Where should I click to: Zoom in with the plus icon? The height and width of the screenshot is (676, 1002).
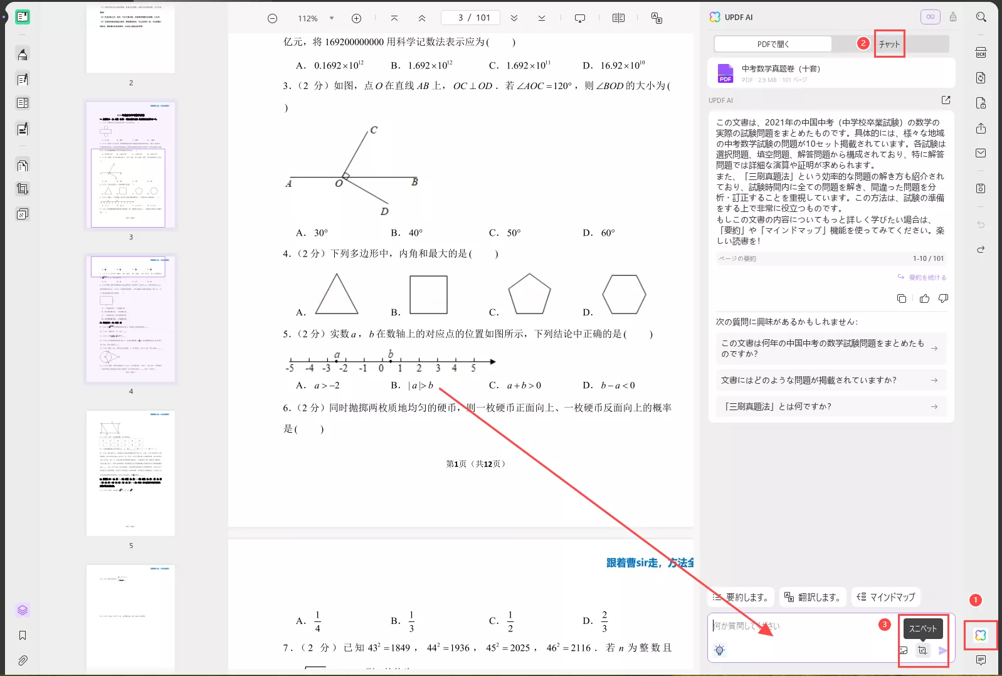pyautogui.click(x=356, y=18)
